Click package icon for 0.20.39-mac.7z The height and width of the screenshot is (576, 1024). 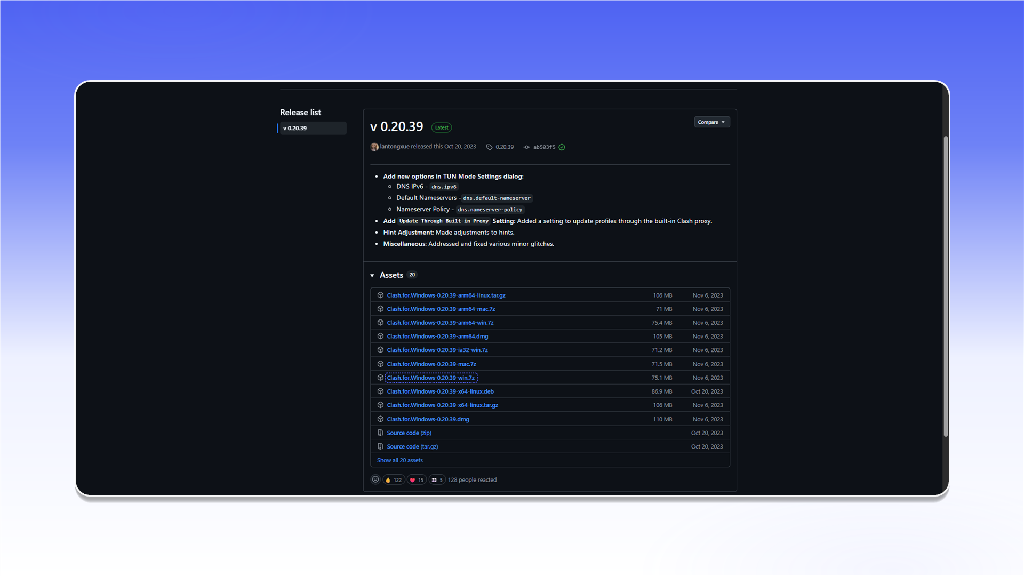(380, 364)
